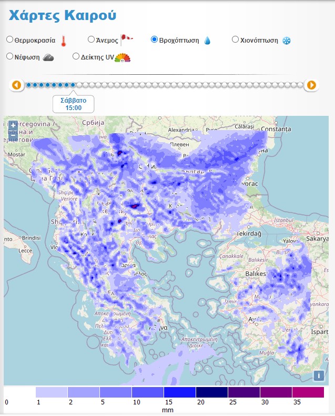The height and width of the screenshot is (416, 335).
Task: Select the Χιονόπτωση radio button
Action: pyautogui.click(x=236, y=39)
